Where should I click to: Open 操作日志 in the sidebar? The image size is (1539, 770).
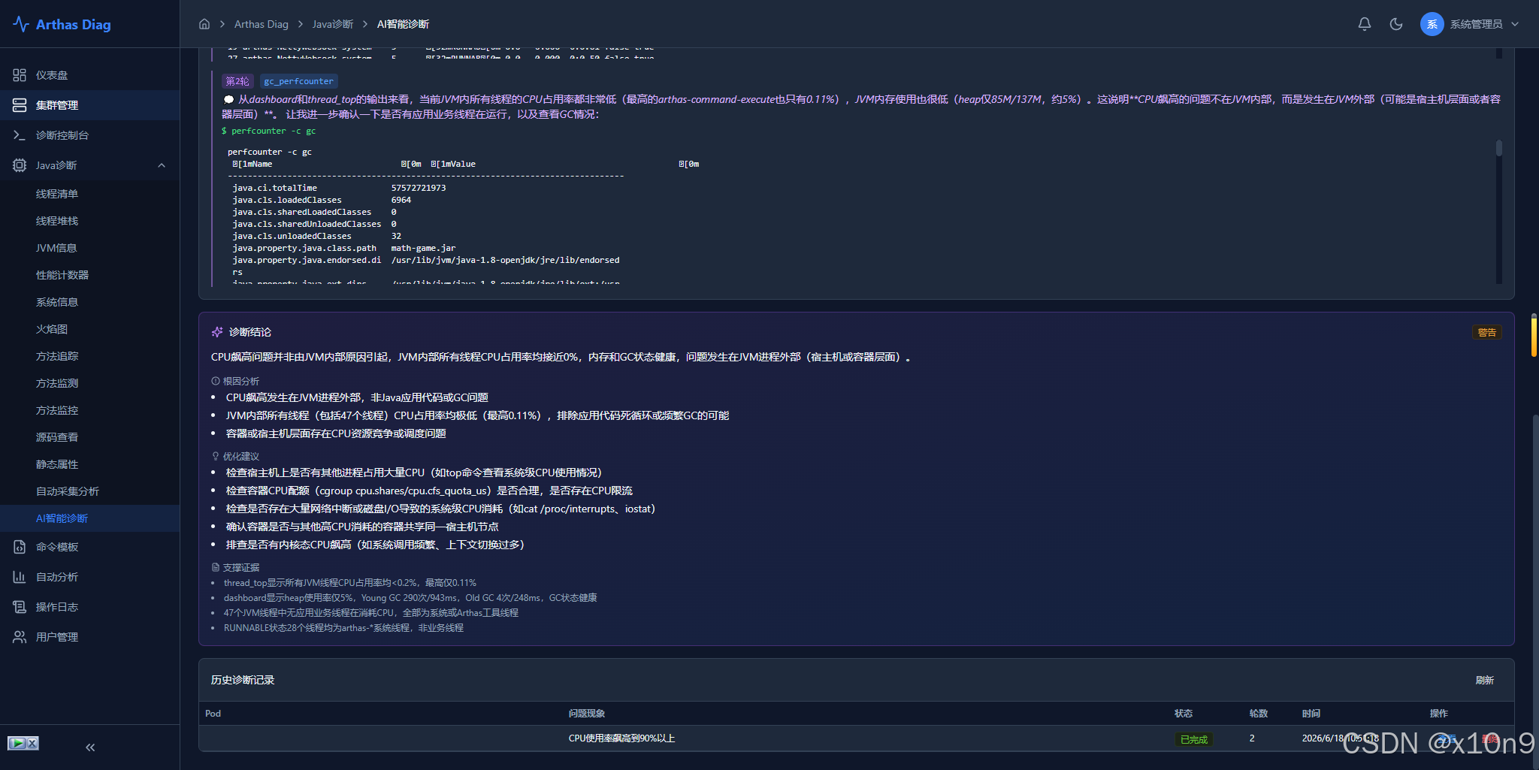(90, 607)
